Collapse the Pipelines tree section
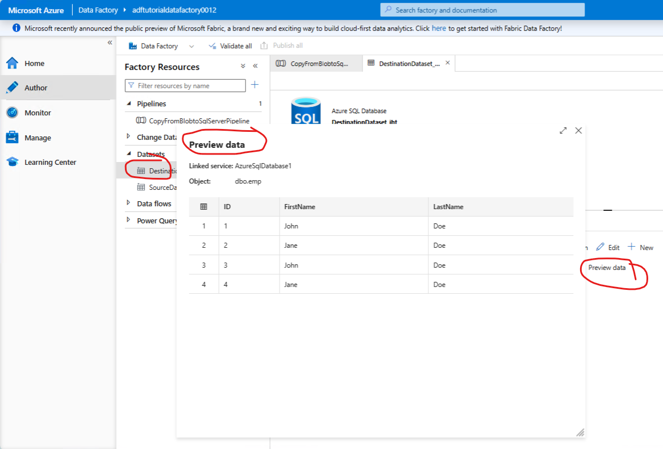The width and height of the screenshot is (663, 449). (x=129, y=103)
